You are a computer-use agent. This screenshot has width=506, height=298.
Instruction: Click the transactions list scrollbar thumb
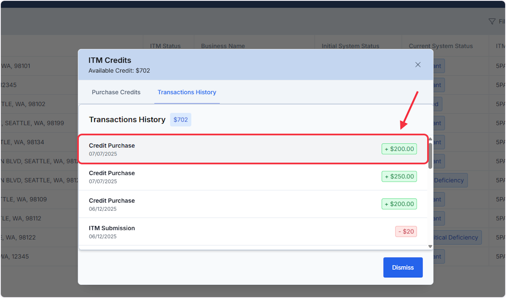[430, 156]
